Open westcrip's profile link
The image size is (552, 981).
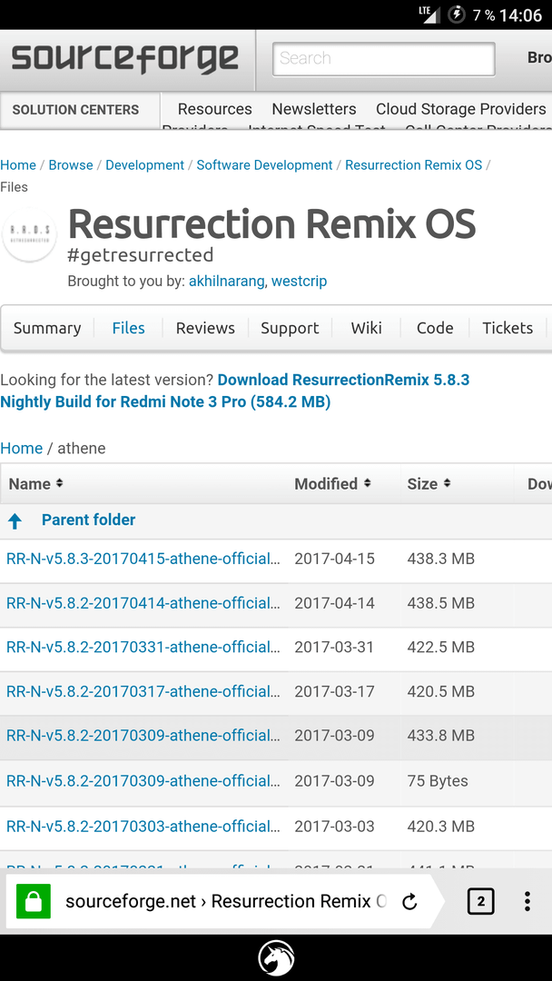pos(300,282)
